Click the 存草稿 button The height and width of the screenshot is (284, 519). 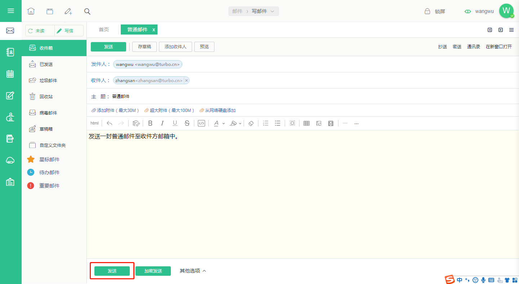[x=145, y=47]
